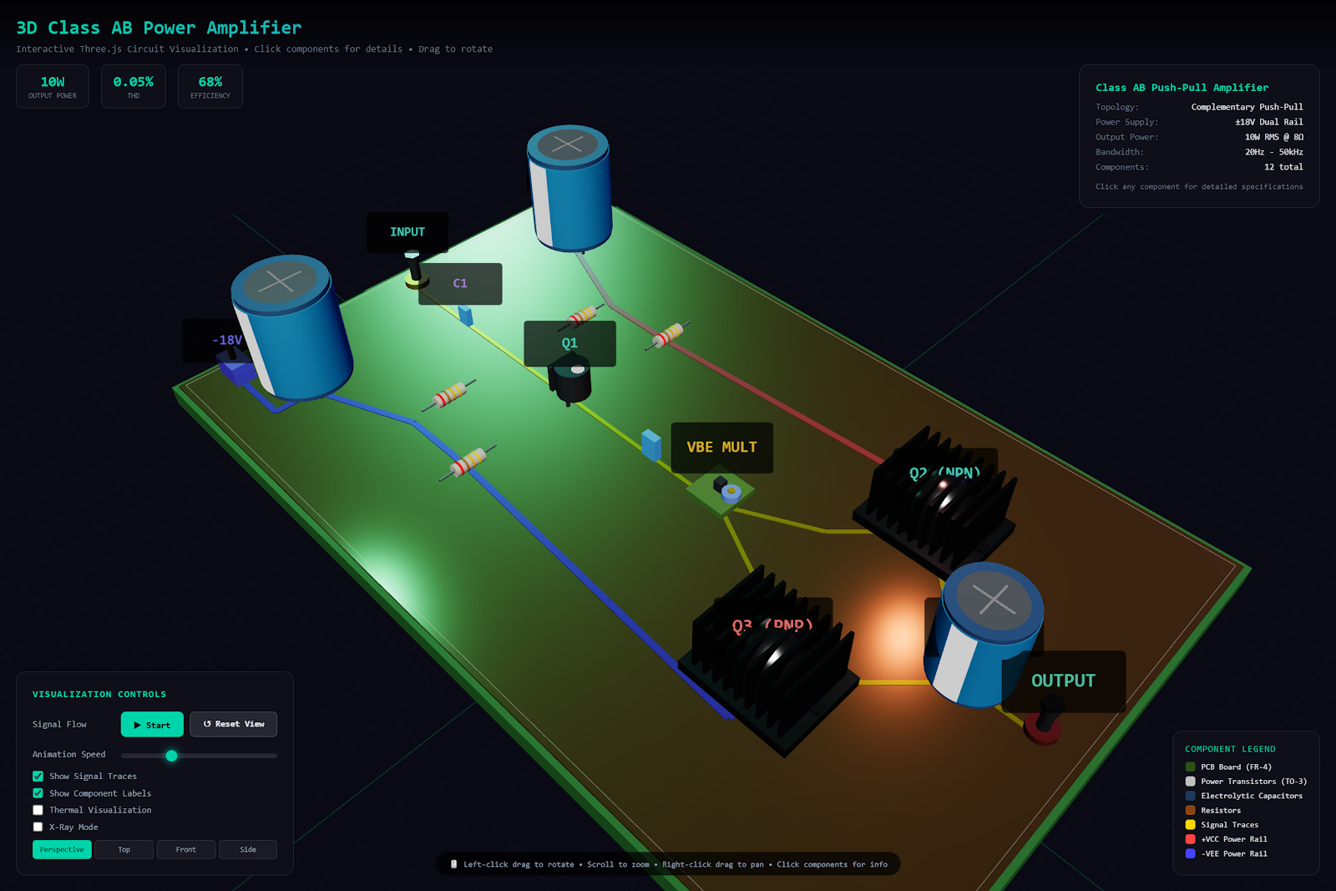
Task: Click the INPUT jack connector
Action: point(415,271)
